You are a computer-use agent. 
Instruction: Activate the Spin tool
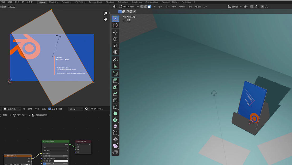tap(115, 120)
